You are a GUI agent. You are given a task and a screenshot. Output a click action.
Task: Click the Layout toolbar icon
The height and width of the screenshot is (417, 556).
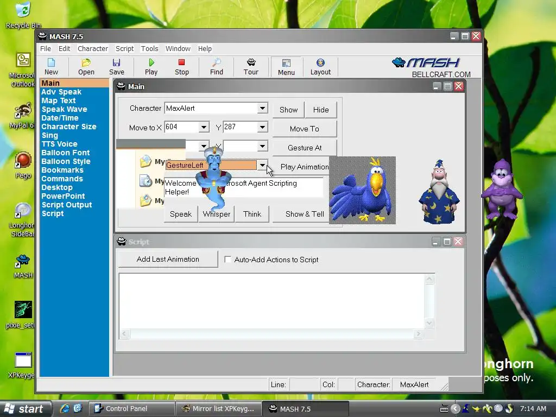point(320,67)
